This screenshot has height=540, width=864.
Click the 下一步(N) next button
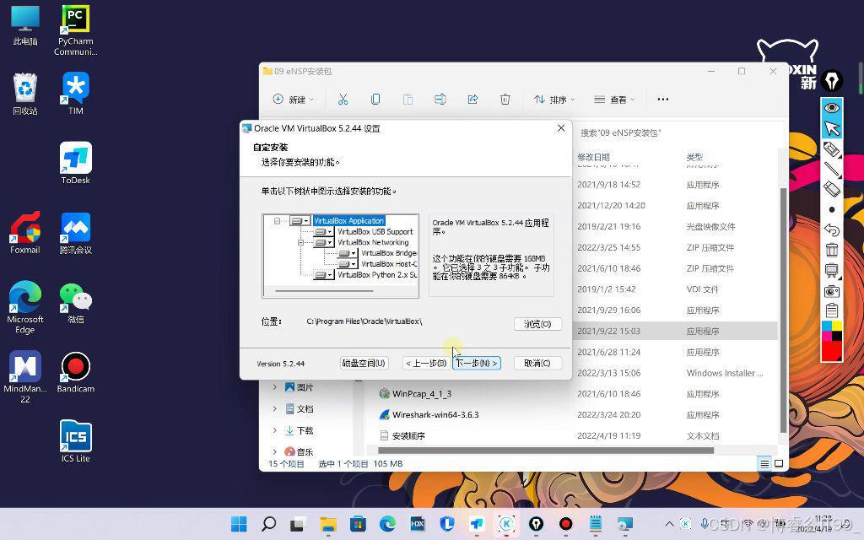click(477, 363)
